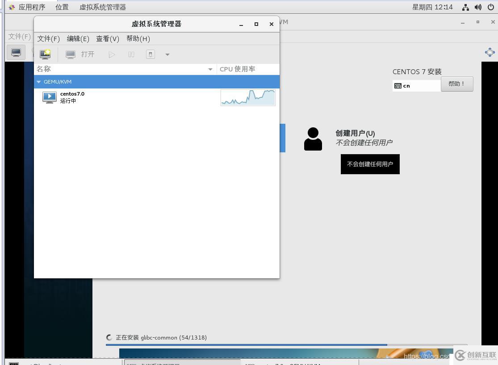
Task: Open the selected virtual machine console
Action: tap(80, 55)
